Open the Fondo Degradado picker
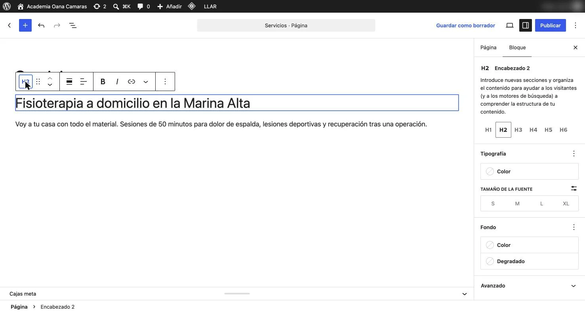Viewport: 585px width, 313px height. click(530, 261)
